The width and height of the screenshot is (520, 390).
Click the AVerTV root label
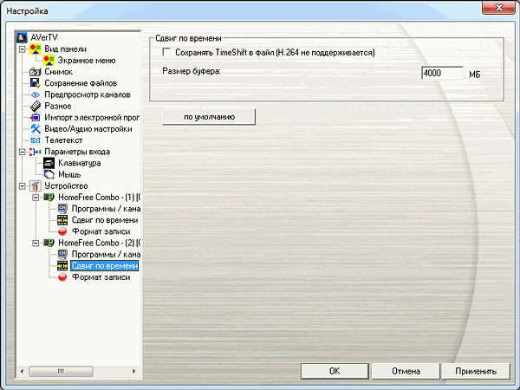pos(44,37)
